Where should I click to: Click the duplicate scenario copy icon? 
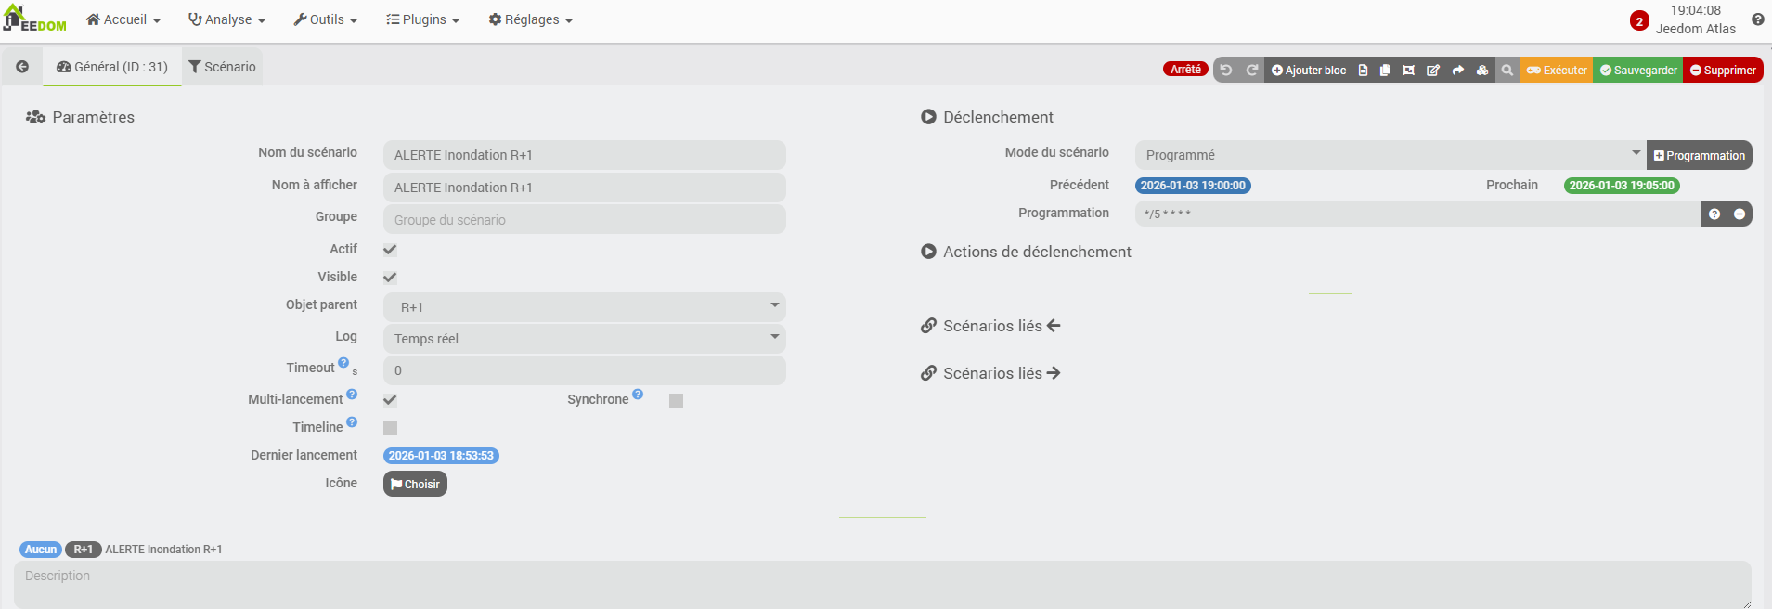click(x=1385, y=71)
